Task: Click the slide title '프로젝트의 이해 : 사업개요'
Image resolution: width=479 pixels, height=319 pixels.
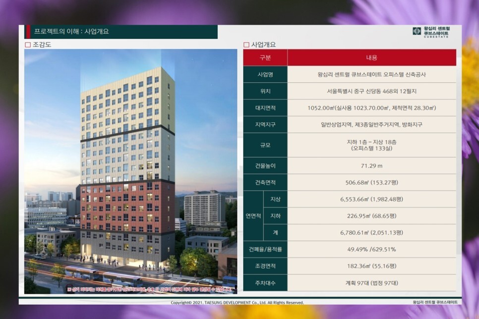Action: click(x=71, y=31)
